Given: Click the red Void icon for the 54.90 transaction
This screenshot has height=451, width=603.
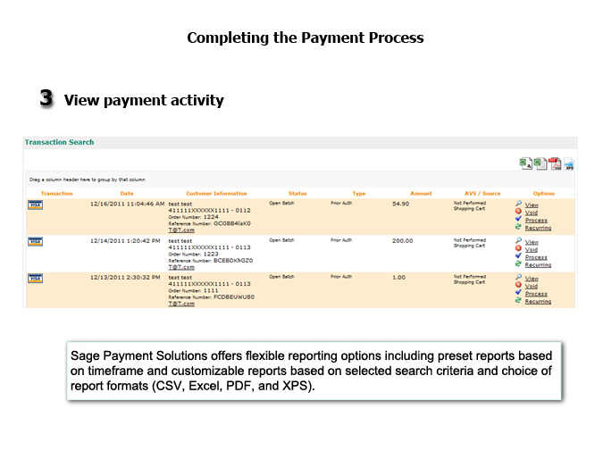Looking at the screenshot, I should tap(518, 213).
